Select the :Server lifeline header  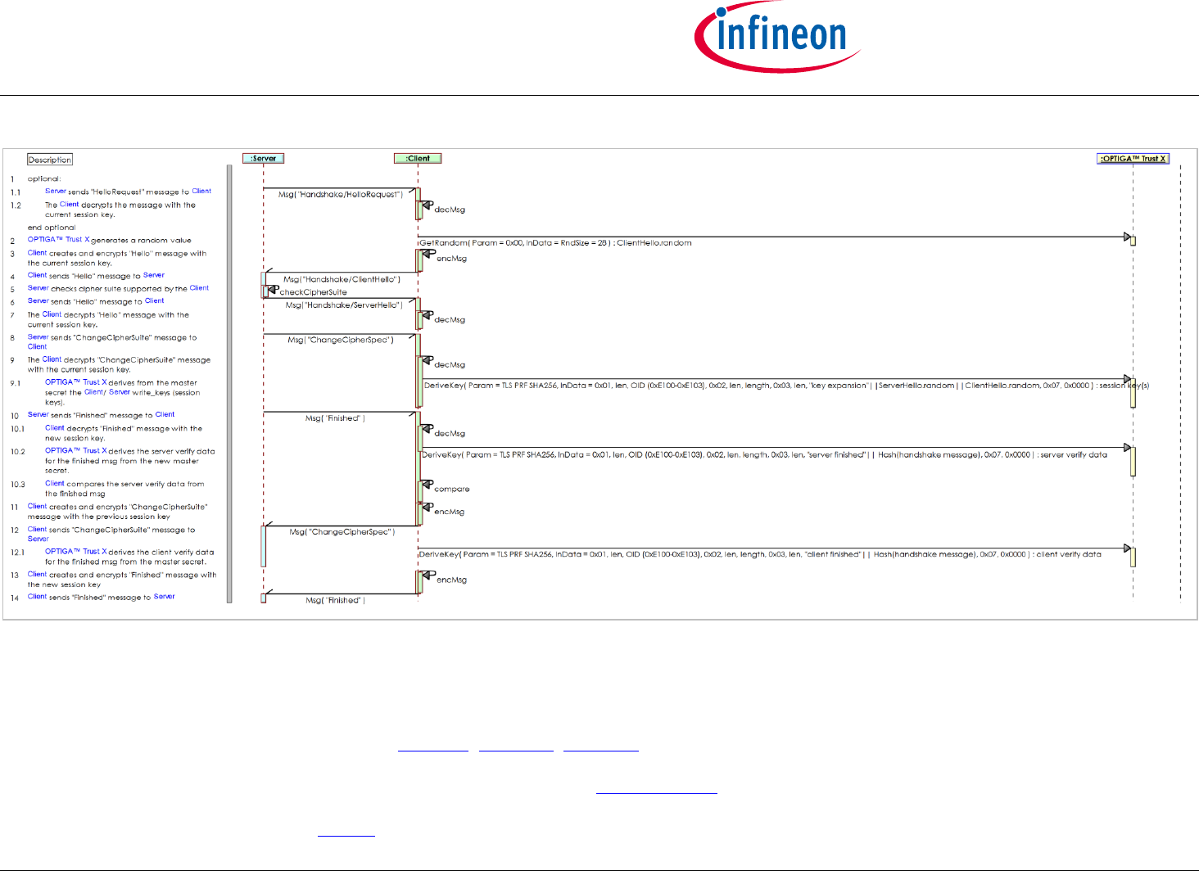[264, 159]
